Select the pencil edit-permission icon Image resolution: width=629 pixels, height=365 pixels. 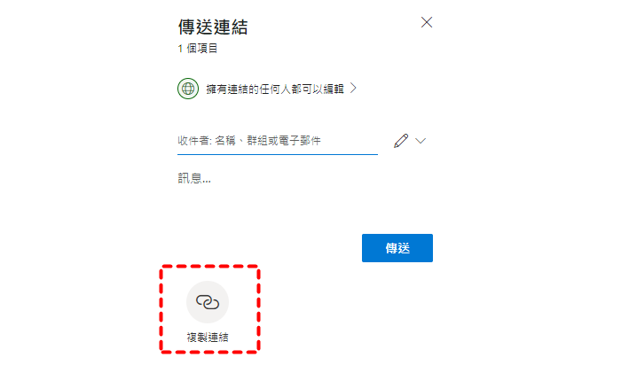pos(401,141)
